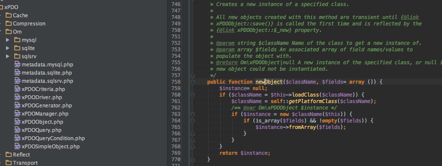Open xPDOQuery.php file
Image resolution: width=442 pixels, height=166 pixels.
tap(42, 130)
